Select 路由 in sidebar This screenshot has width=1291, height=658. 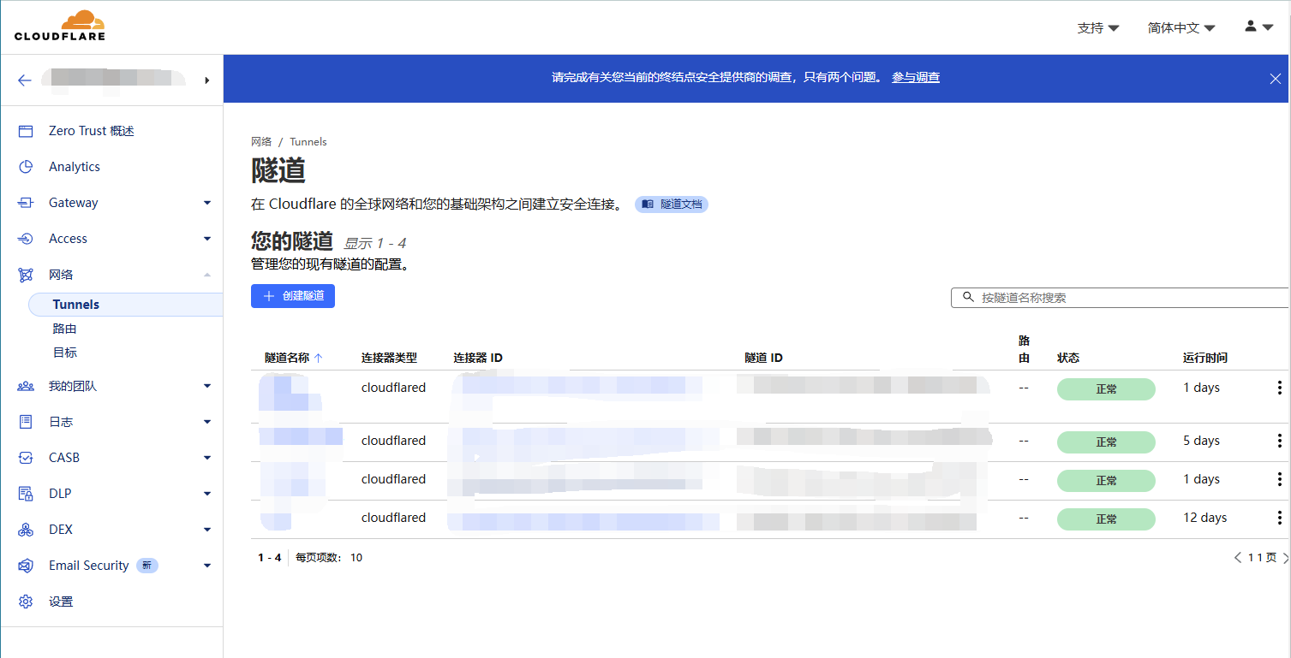tap(65, 329)
